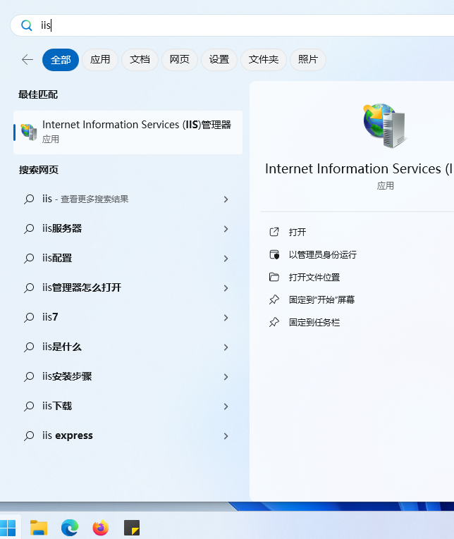Select web suggestion iis7
Image resolution: width=454 pixels, height=539 pixels.
[x=128, y=317]
